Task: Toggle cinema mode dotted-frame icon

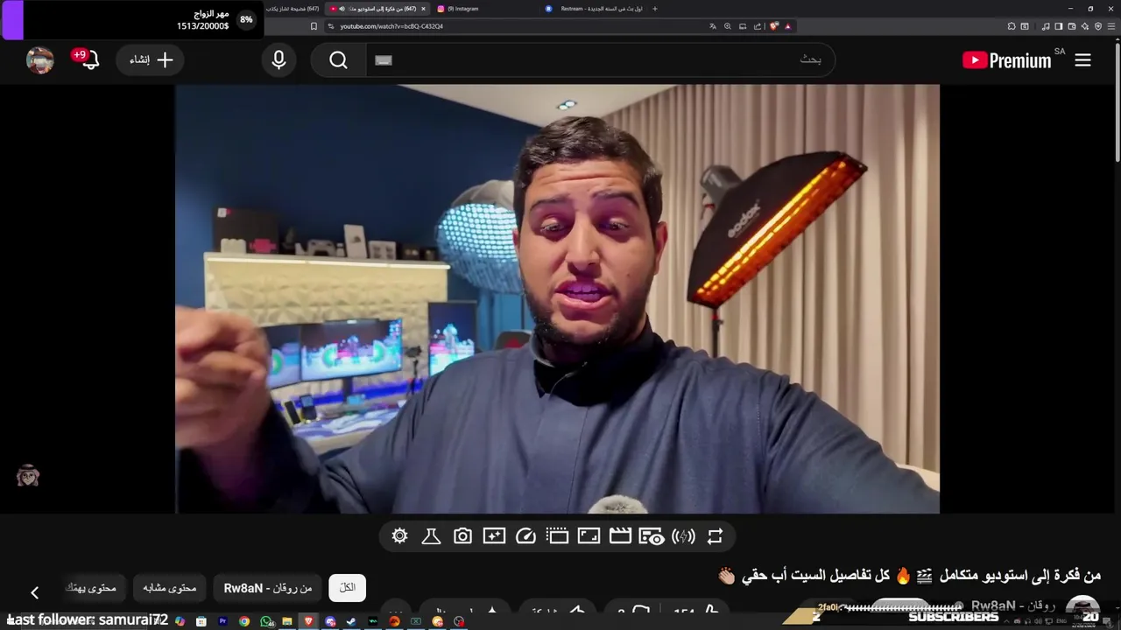Action: click(x=557, y=536)
